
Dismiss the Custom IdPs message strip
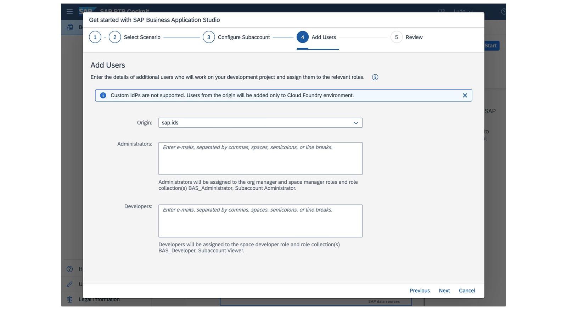point(465,96)
